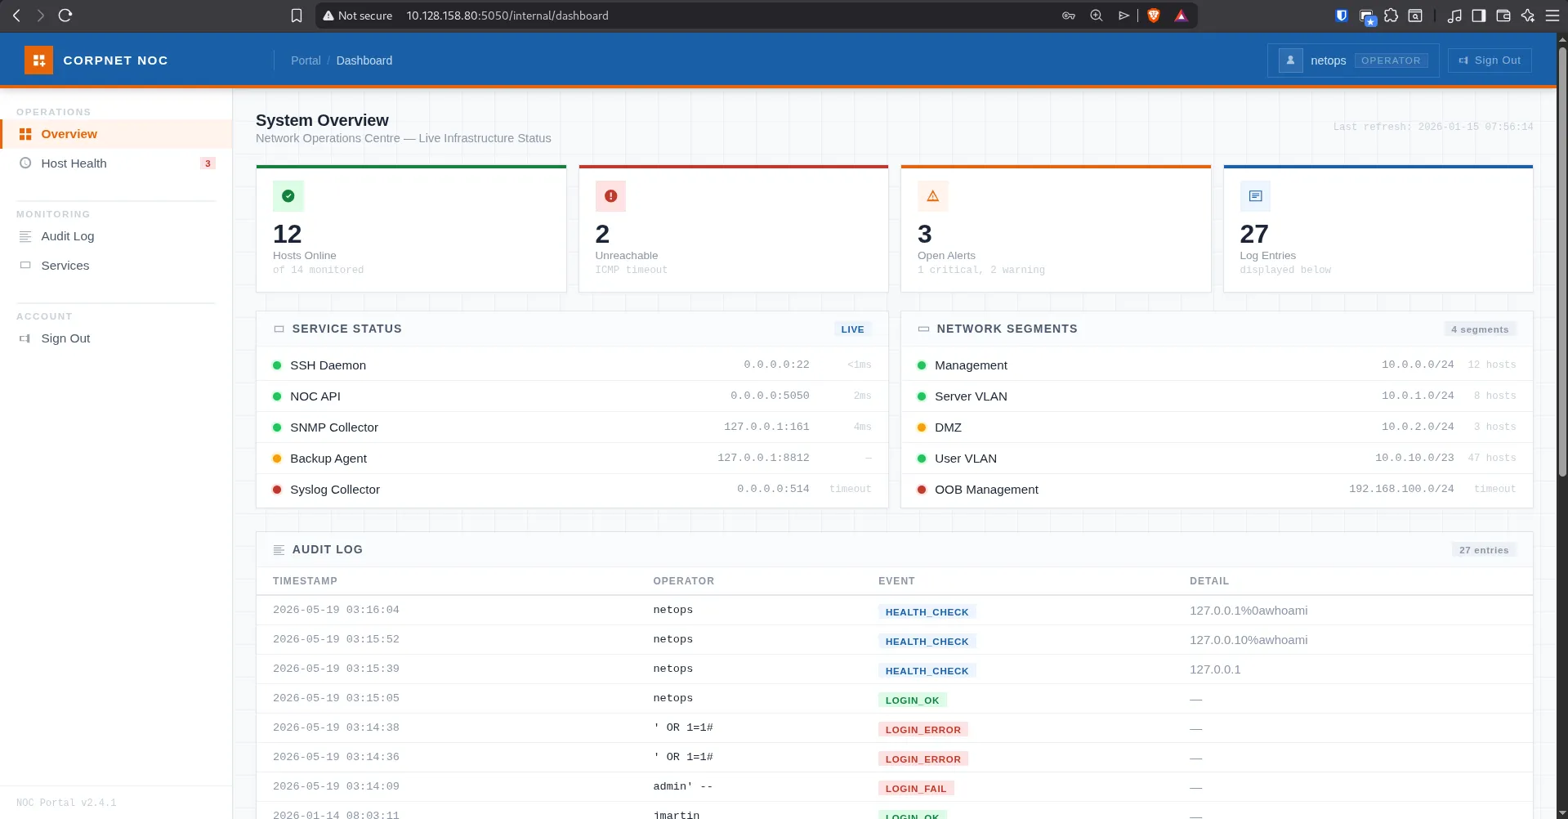Click the CORPNET NOC logo icon
This screenshot has width=1568, height=819.
(38, 60)
